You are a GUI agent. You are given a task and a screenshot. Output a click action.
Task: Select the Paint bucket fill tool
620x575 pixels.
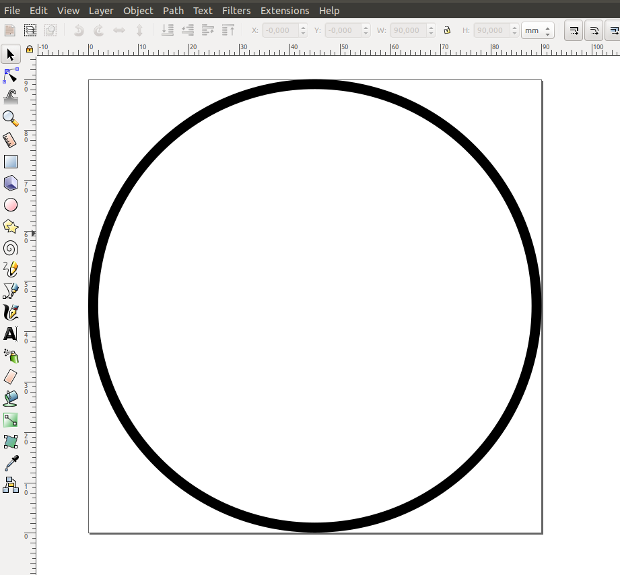tap(11, 399)
